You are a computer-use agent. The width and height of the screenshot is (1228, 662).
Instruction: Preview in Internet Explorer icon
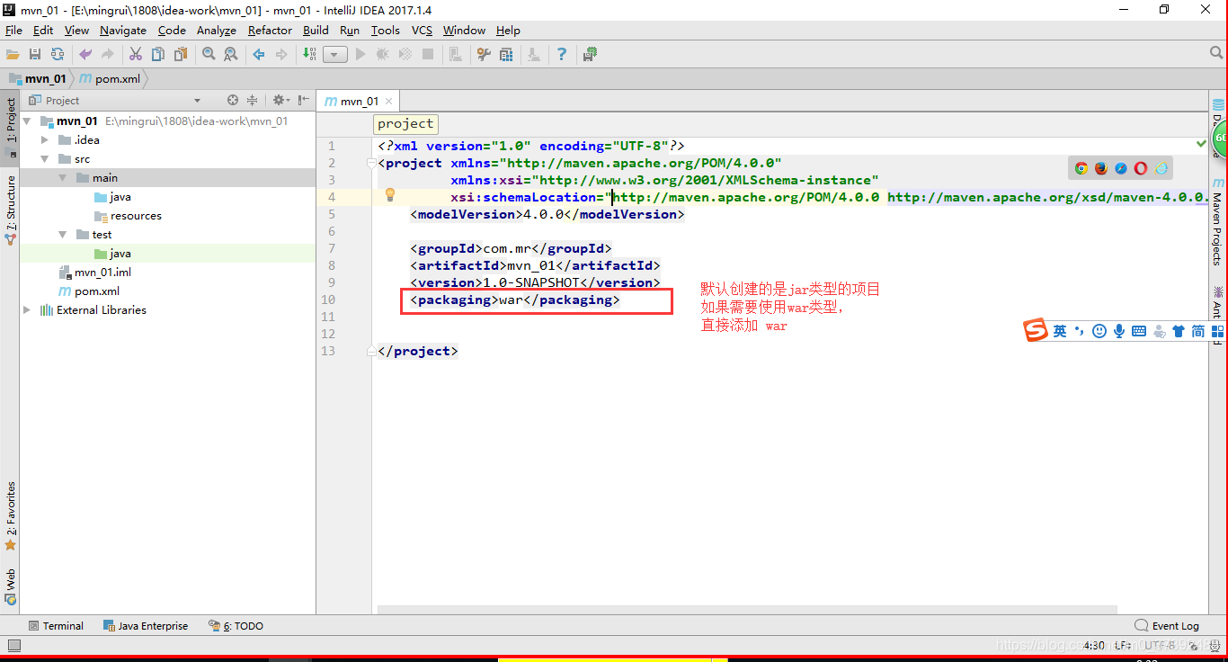[1161, 168]
